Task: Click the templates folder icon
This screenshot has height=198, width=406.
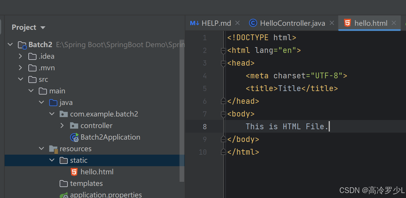Action: click(x=64, y=183)
